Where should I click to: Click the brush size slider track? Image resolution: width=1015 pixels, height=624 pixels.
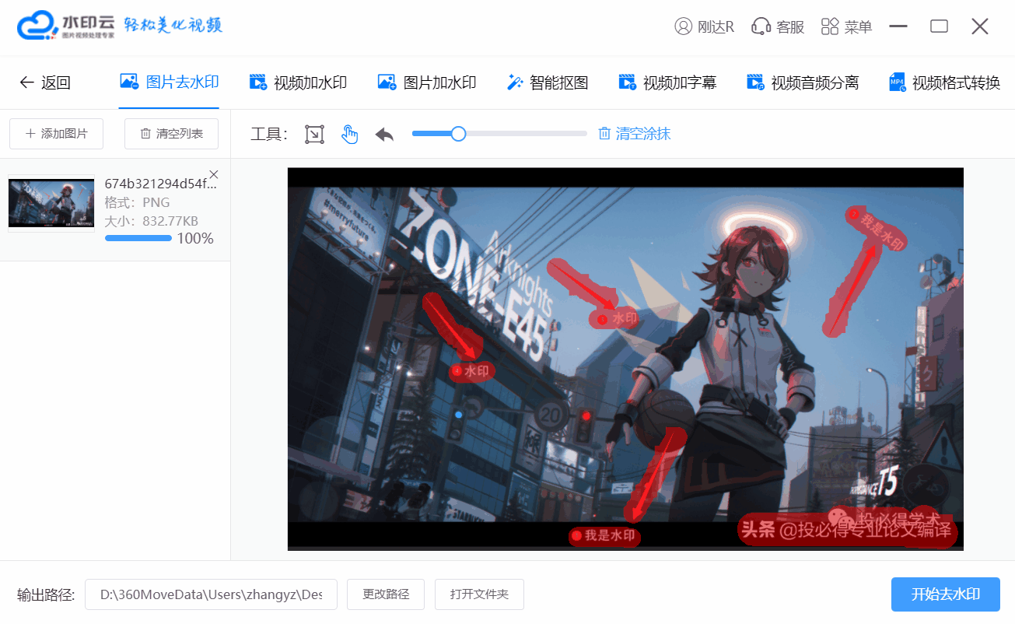tap(499, 134)
